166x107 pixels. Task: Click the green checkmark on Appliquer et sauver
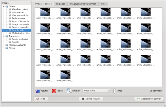click(138, 99)
